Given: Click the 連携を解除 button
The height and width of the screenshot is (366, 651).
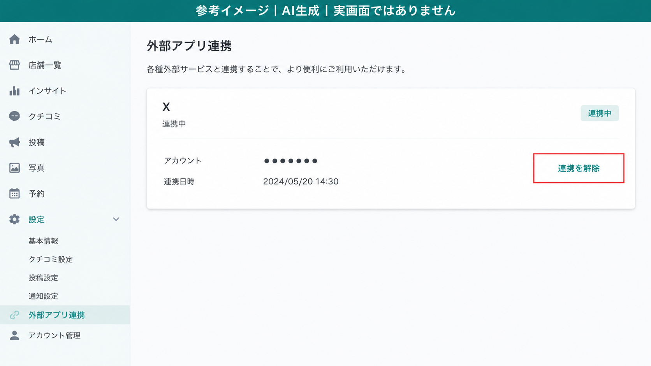Looking at the screenshot, I should 579,168.
